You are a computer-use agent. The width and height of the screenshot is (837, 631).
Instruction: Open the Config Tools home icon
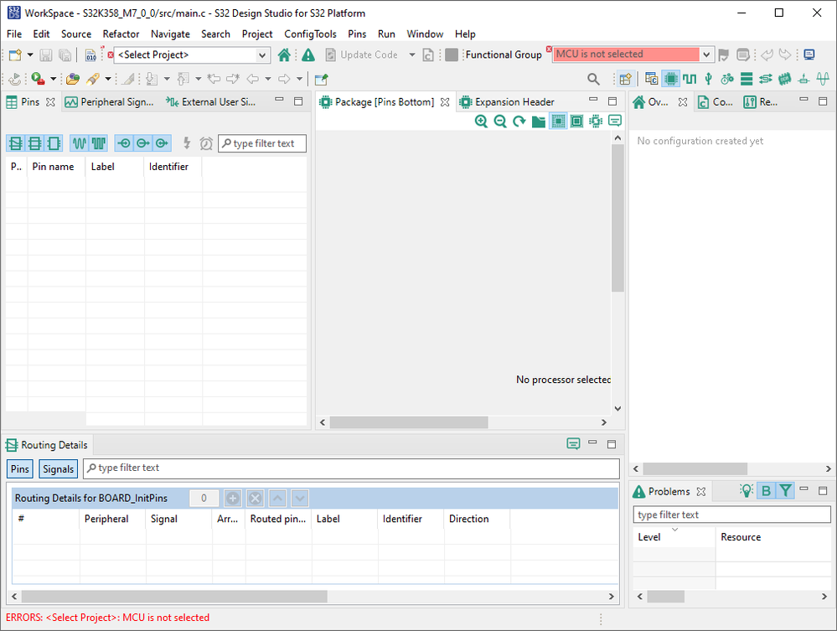pos(284,55)
